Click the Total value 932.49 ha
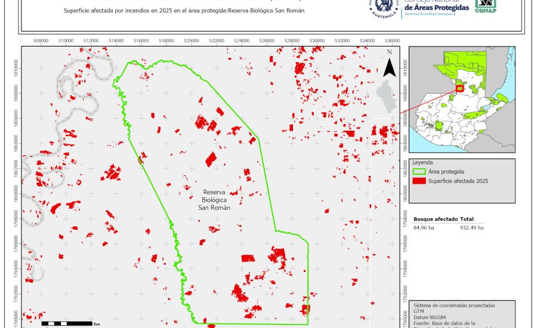 pyautogui.click(x=471, y=227)
